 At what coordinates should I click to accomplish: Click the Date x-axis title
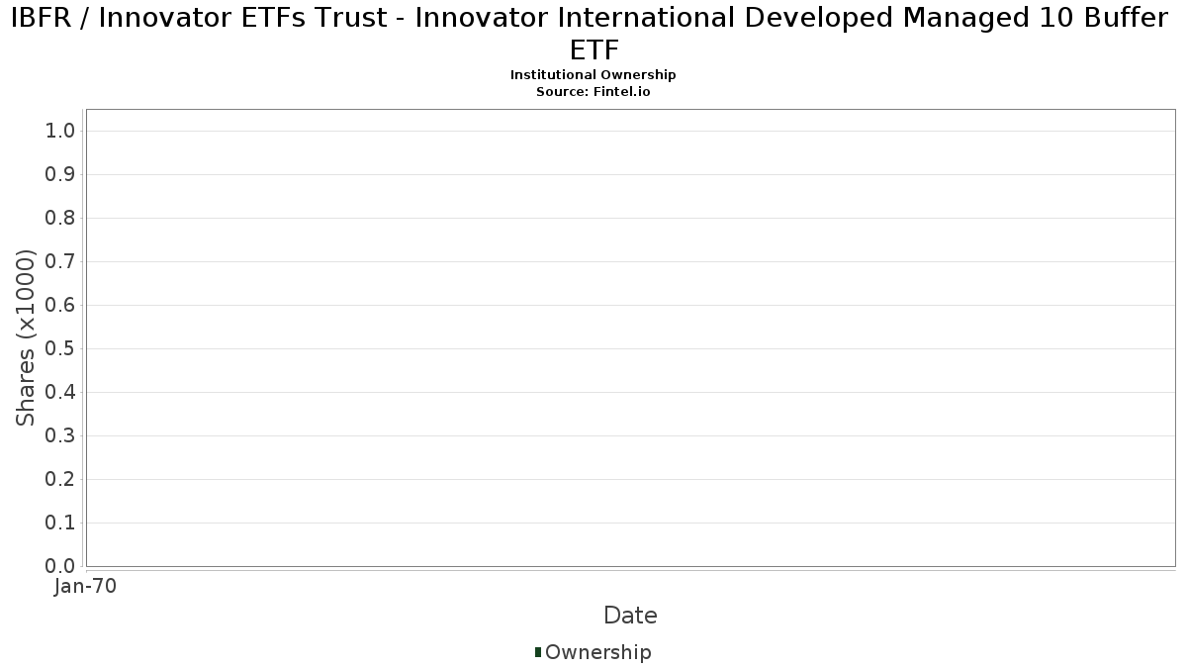point(630,616)
